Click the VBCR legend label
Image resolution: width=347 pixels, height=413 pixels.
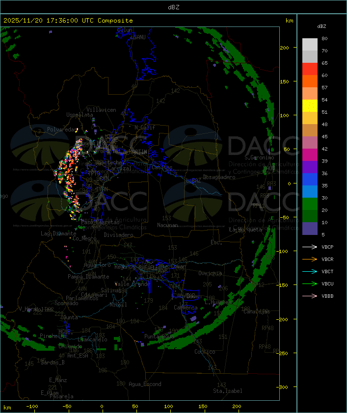327,259
